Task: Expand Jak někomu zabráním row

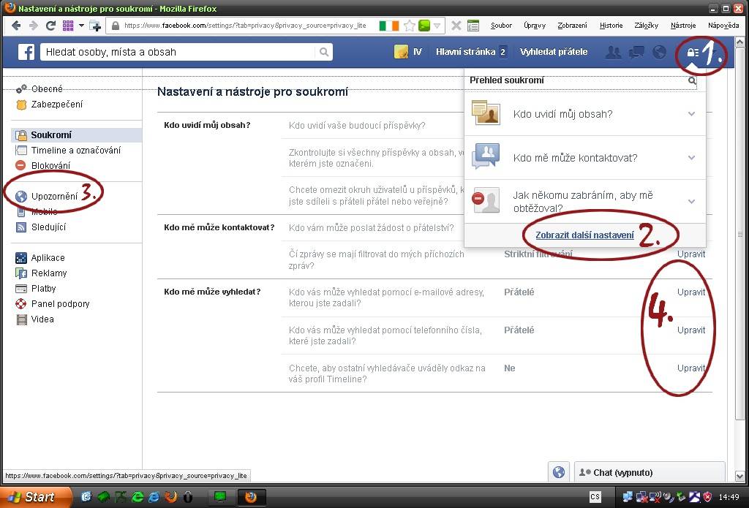Action: 584,202
